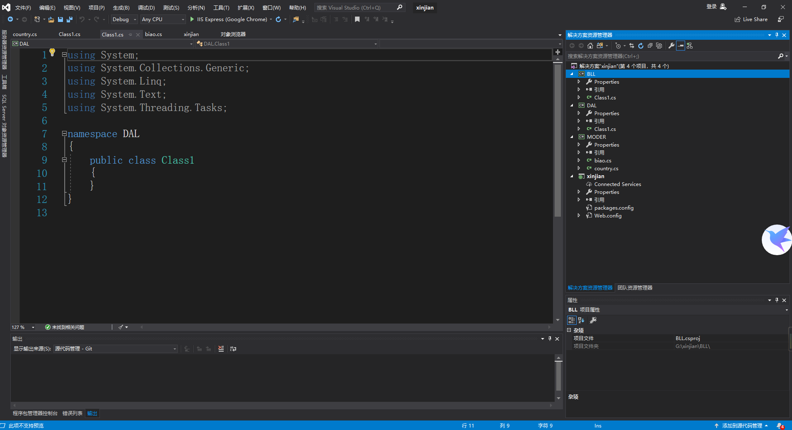Open the DAL.Class1 type navigation dropdown

376,44
